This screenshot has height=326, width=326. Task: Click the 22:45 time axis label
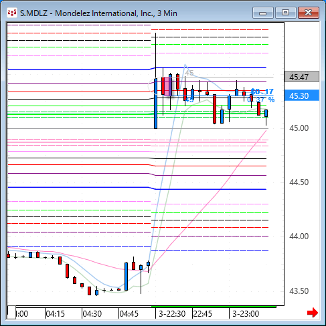point(203,314)
